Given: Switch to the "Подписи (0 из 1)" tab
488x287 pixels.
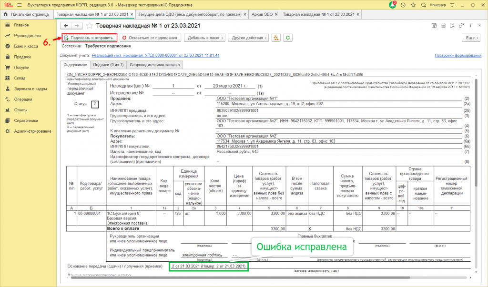Looking at the screenshot, I should (x=108, y=65).
